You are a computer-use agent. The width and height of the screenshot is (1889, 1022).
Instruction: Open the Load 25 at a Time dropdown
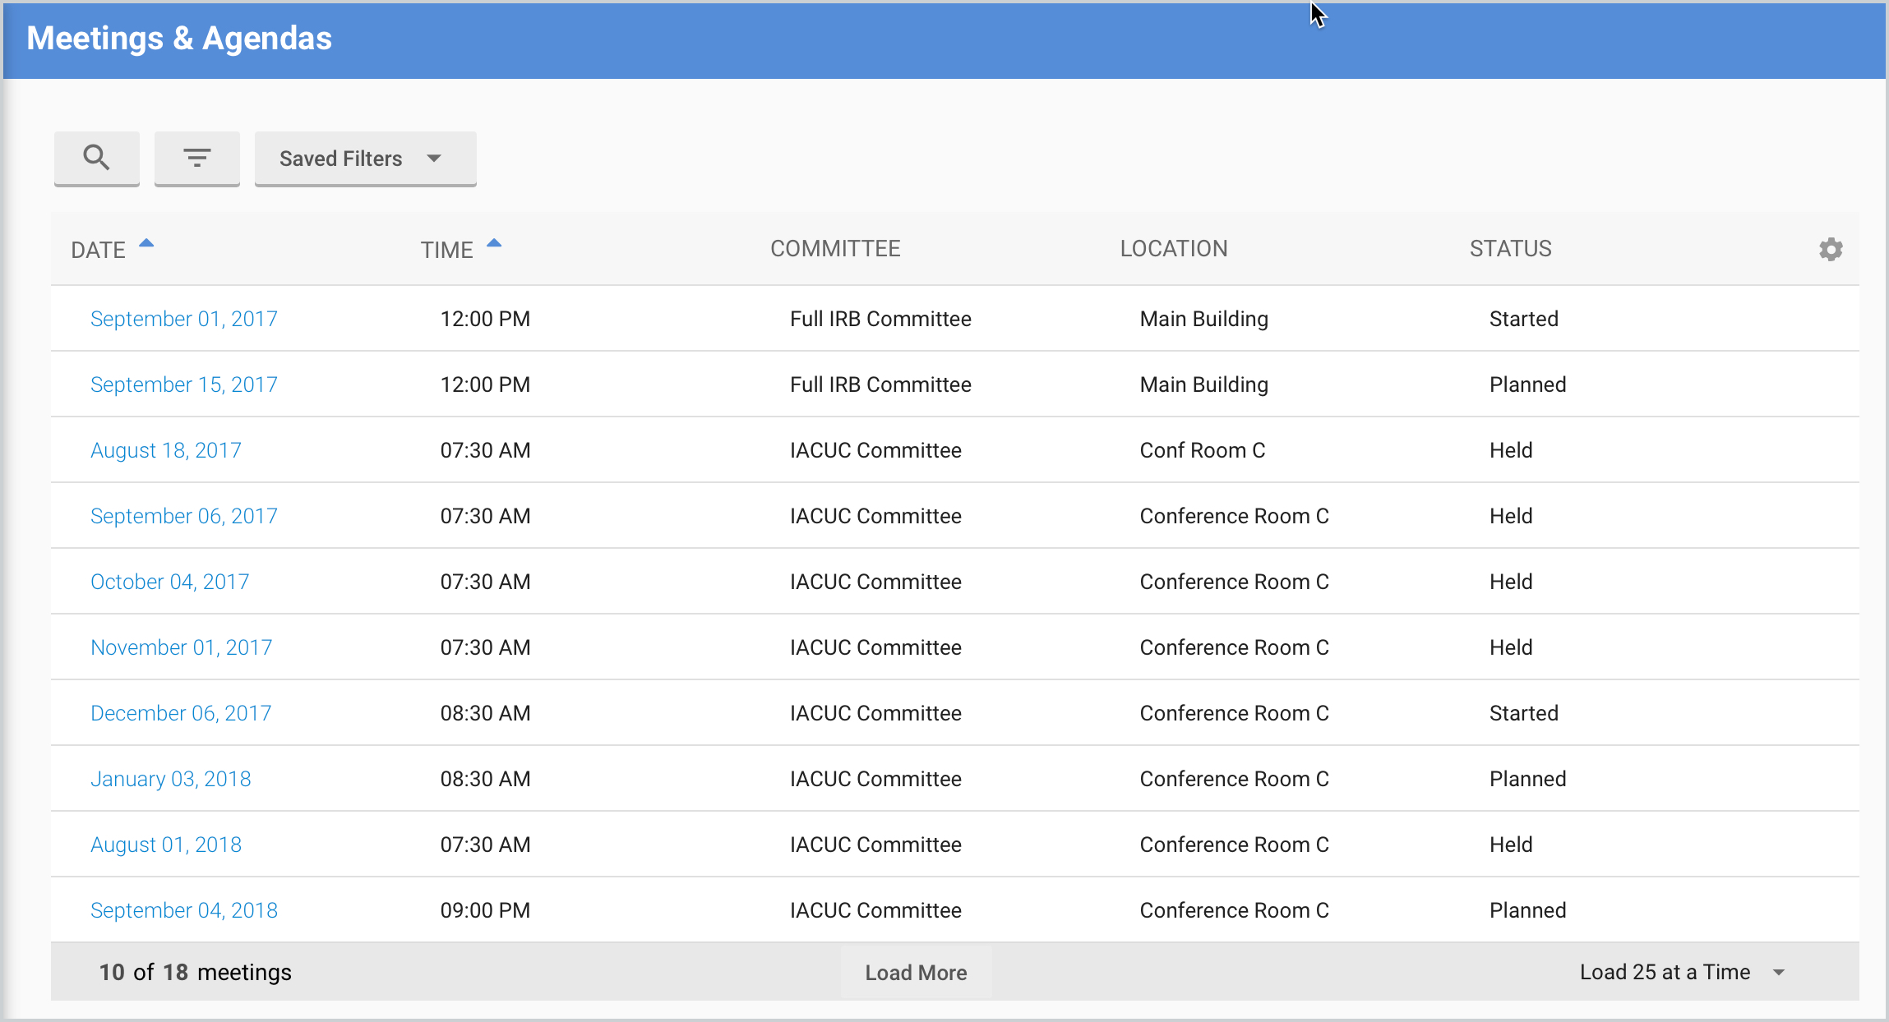pyautogui.click(x=1681, y=972)
